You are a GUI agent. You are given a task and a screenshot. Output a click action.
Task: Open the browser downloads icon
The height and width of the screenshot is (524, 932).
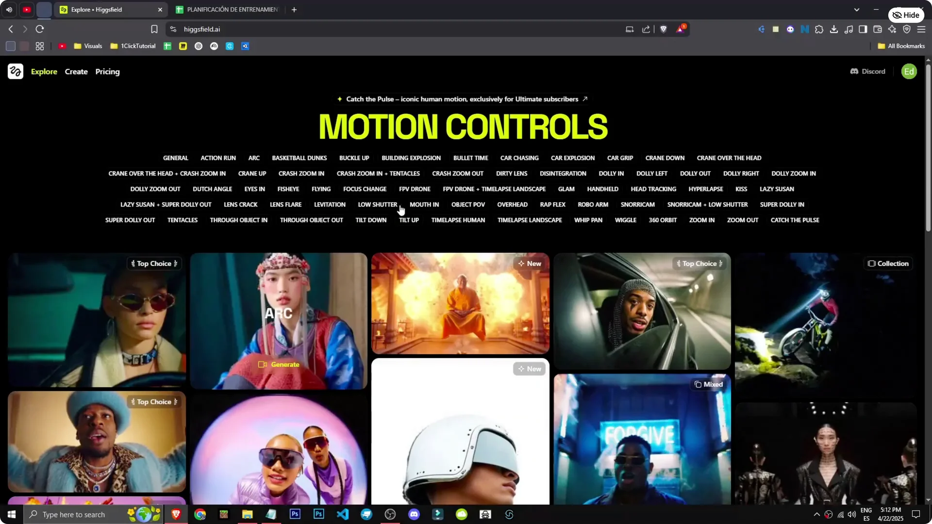834,29
